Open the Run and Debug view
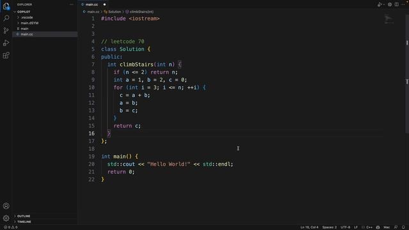The image size is (409, 230). coord(6,43)
